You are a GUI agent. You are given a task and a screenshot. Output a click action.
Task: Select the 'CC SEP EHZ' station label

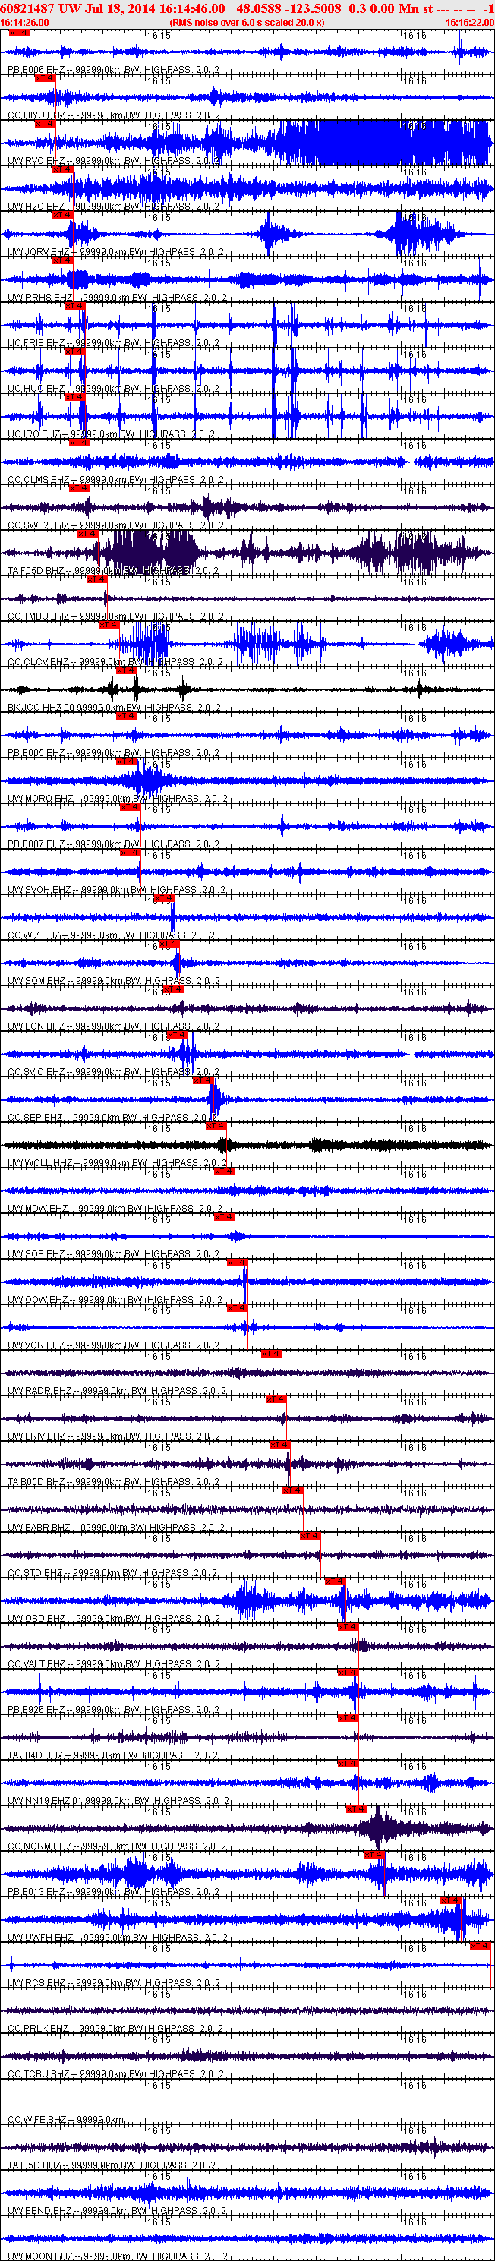point(34,1118)
